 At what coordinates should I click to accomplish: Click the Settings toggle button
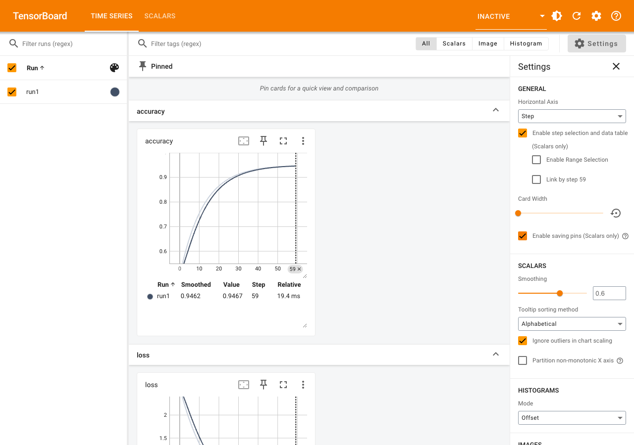tap(597, 44)
